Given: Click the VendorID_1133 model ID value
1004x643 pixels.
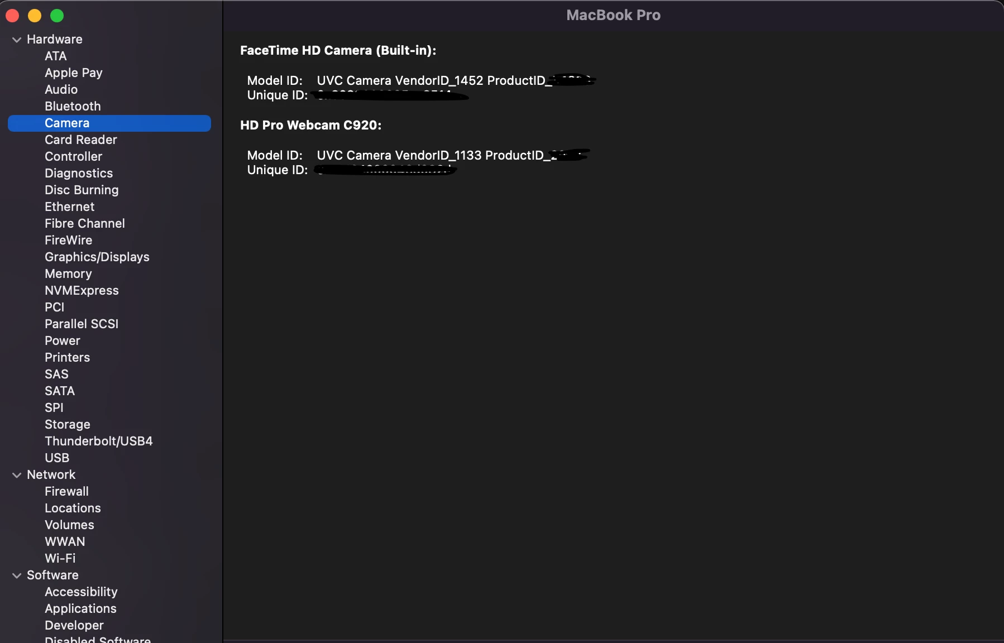Looking at the screenshot, I should point(453,156).
